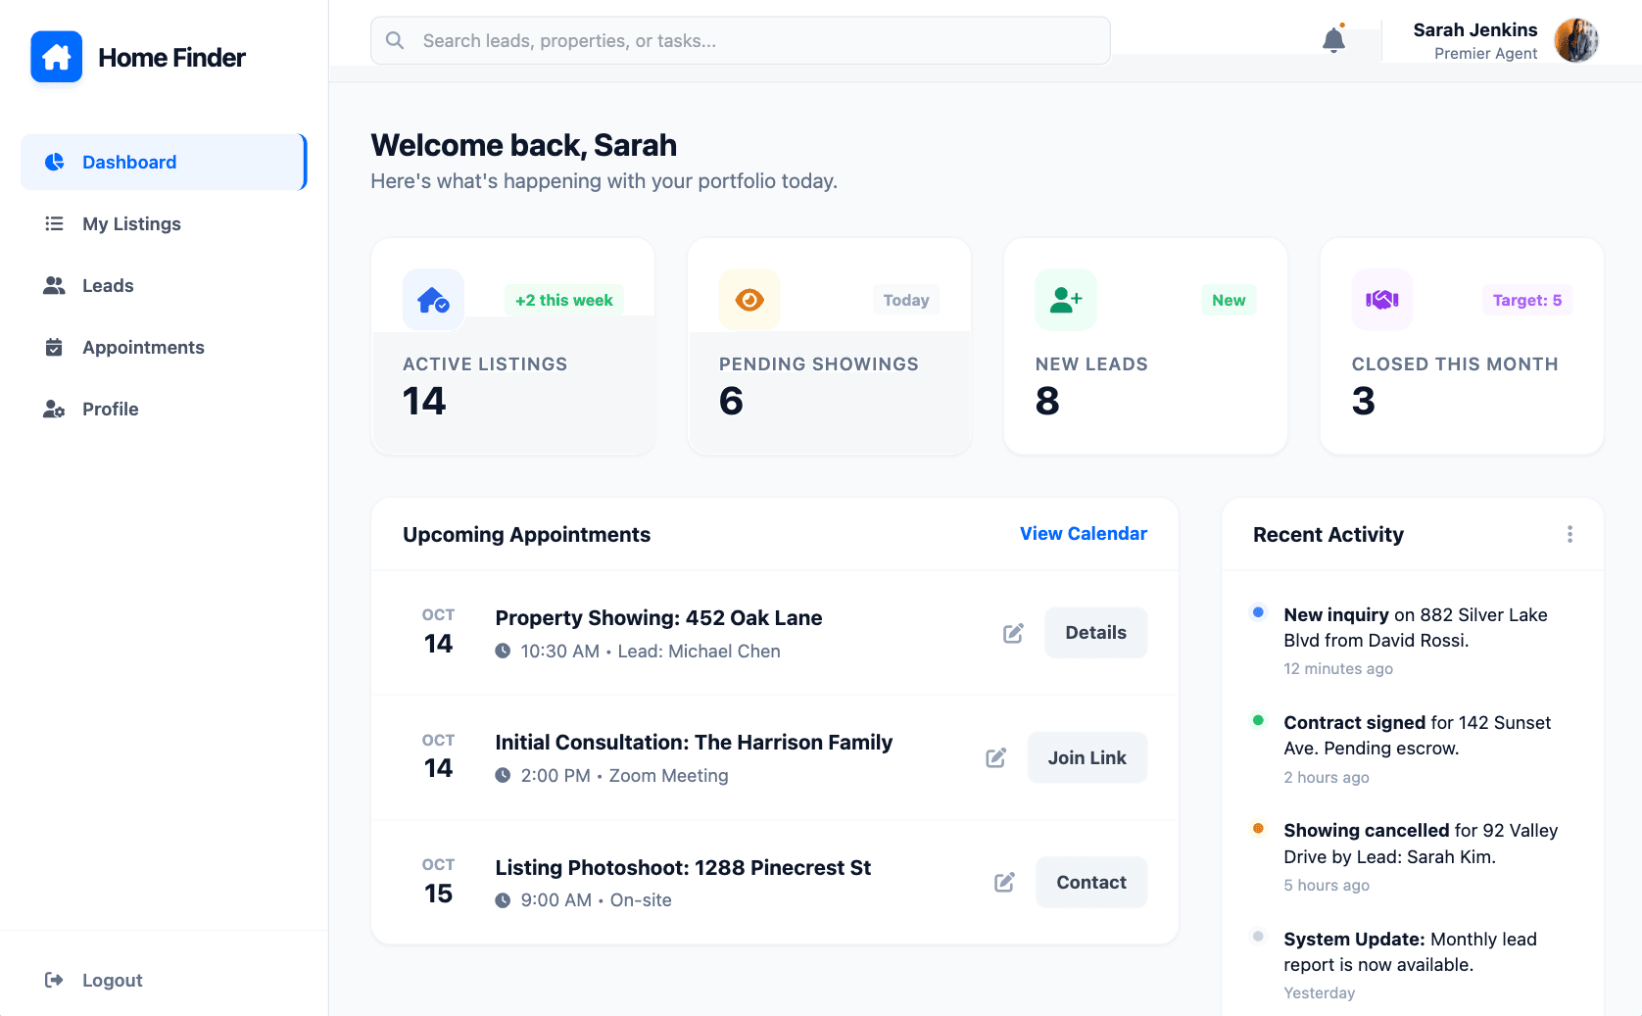Screen dimensions: 1642x1016
Task: Open View Calendar
Action: click(x=1083, y=533)
